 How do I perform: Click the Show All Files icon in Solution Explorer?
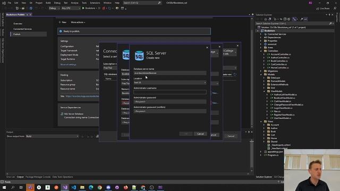289,19
